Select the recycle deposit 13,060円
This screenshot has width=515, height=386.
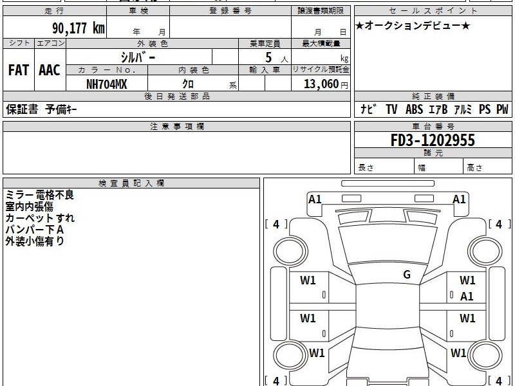(x=326, y=84)
